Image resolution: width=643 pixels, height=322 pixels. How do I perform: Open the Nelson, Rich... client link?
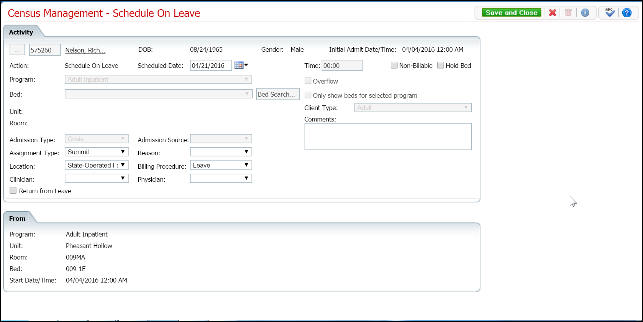click(x=85, y=50)
